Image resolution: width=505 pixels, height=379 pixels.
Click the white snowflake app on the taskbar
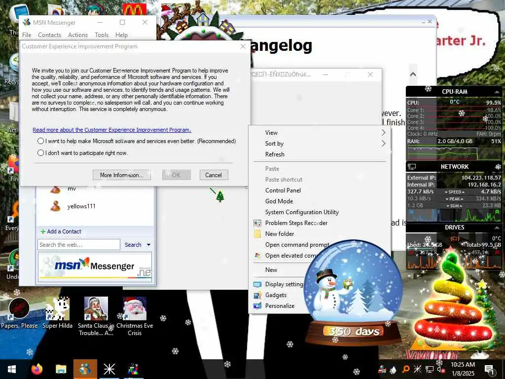(x=109, y=369)
